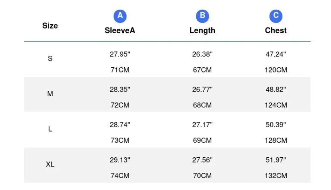
Task: Click the 48.82" chest value
Action: click(276, 89)
